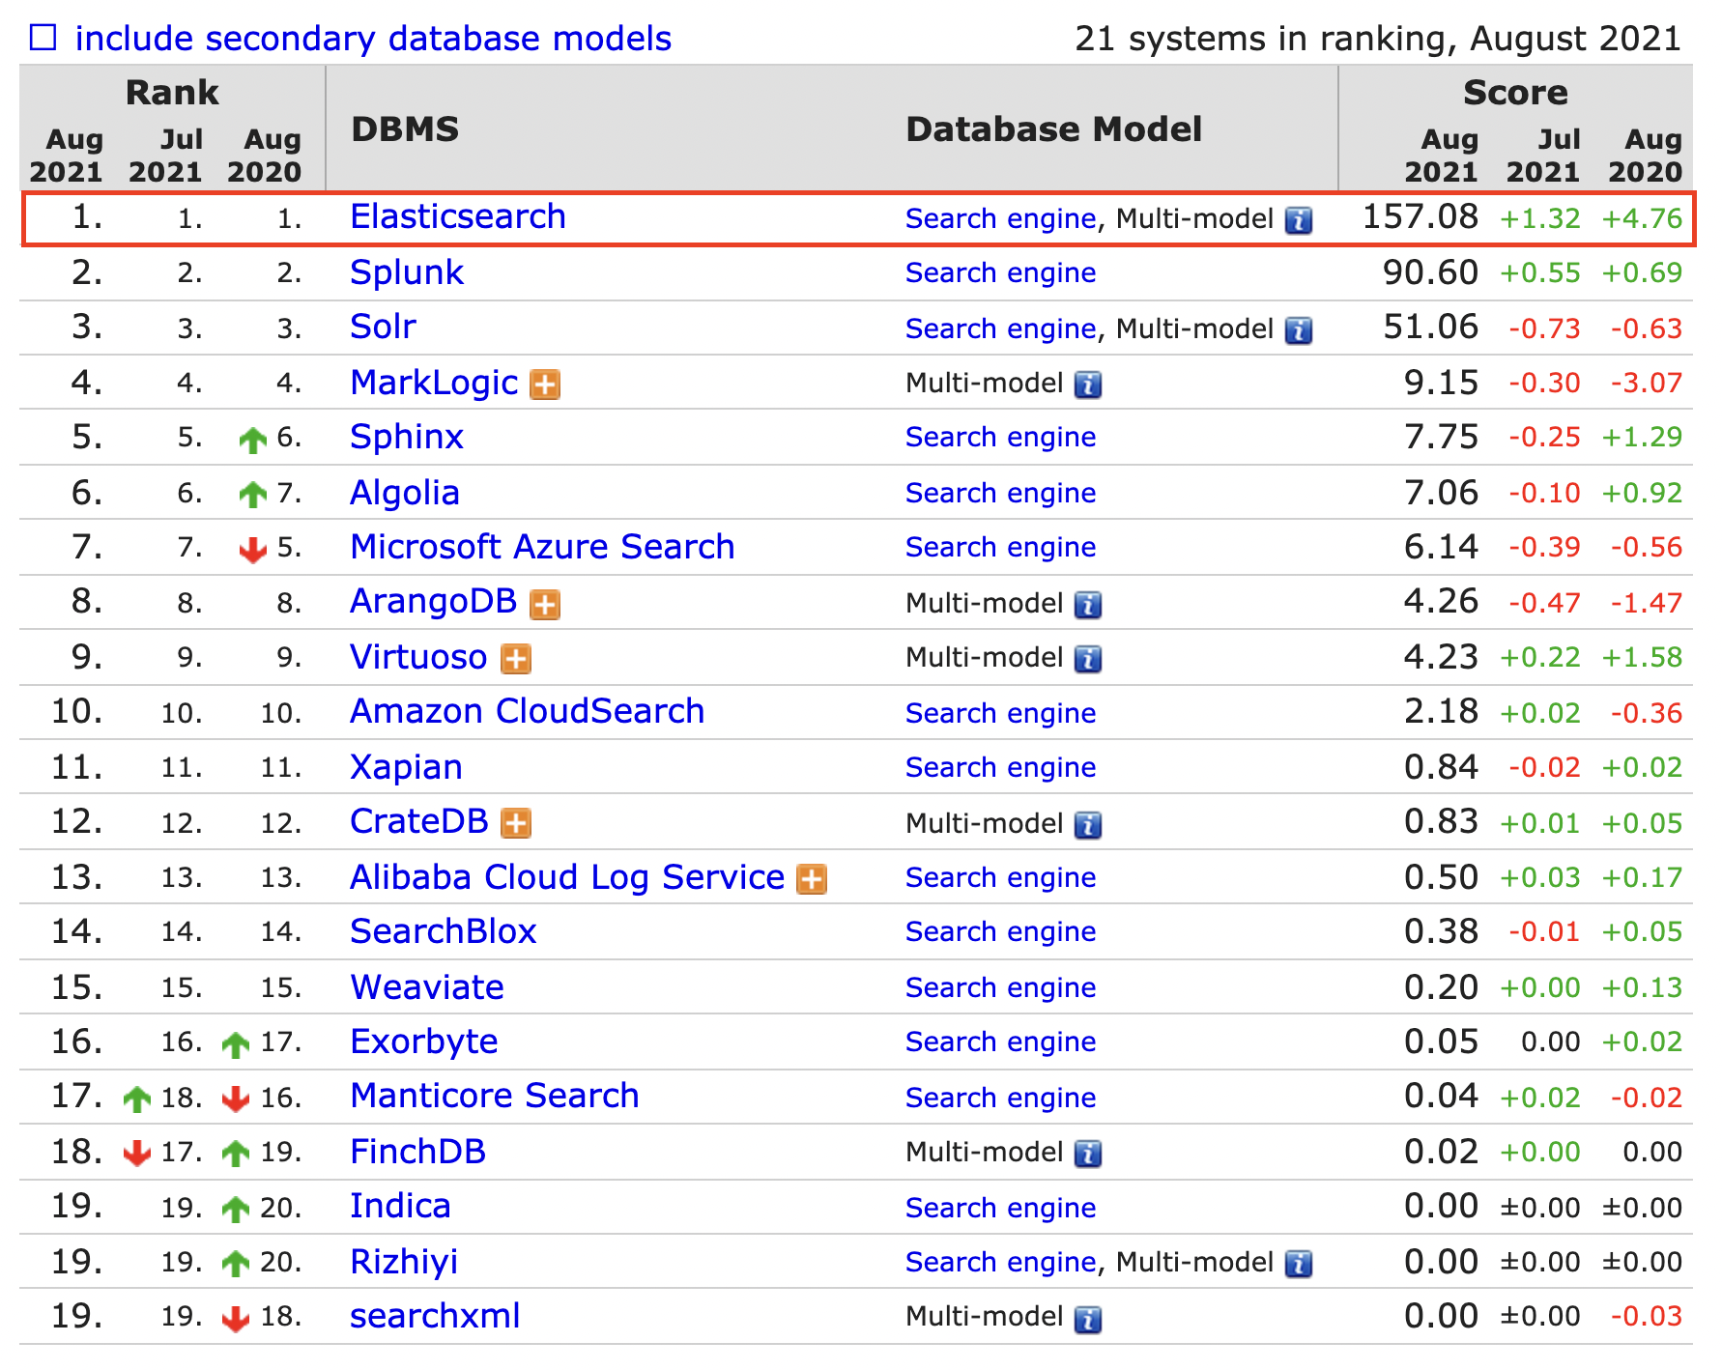Open Alibaba Cloud Log Service link
This screenshot has width=1722, height=1370.
tap(567, 877)
